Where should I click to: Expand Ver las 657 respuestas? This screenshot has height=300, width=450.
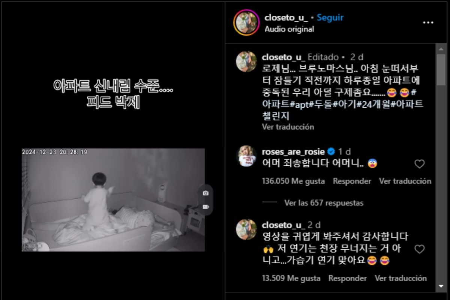coord(324,203)
